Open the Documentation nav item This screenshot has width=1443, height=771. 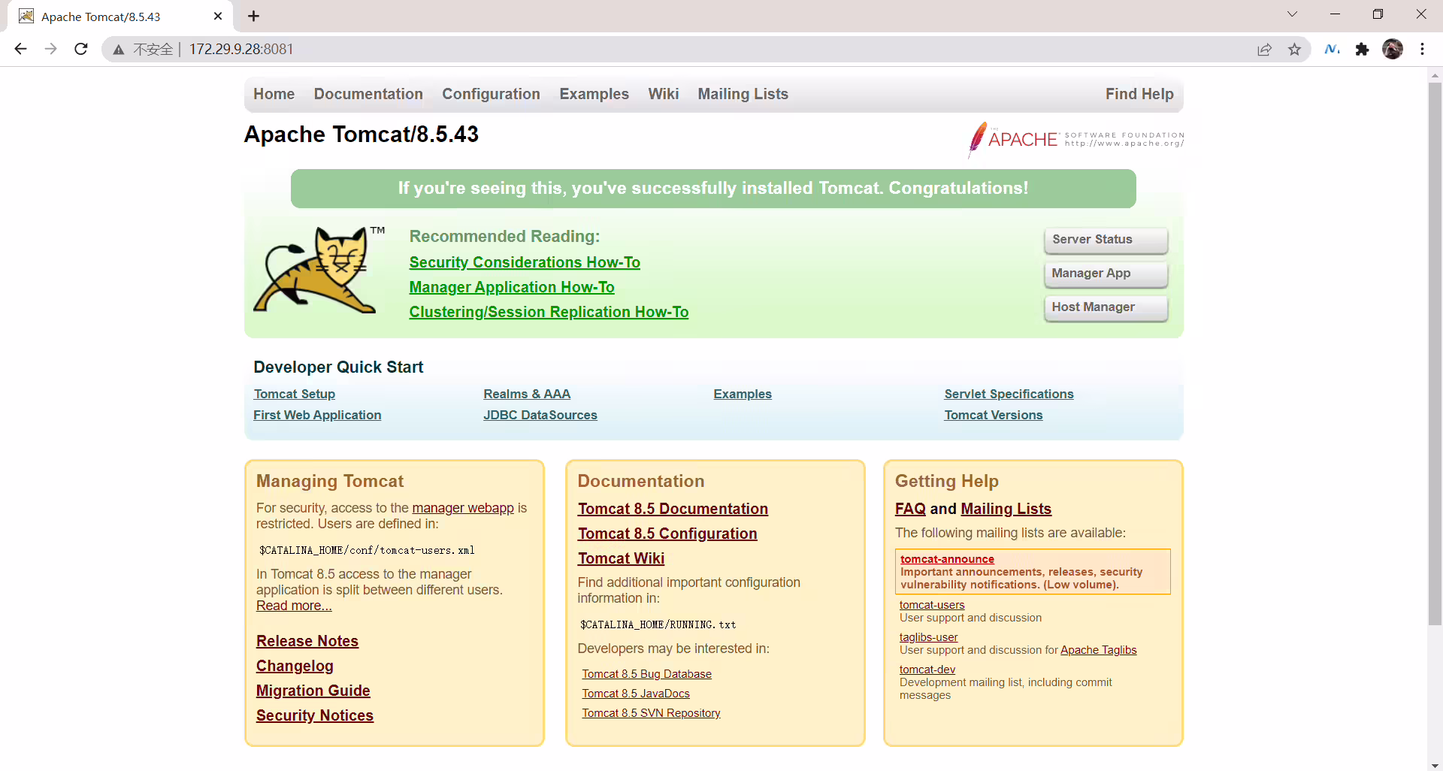(368, 94)
